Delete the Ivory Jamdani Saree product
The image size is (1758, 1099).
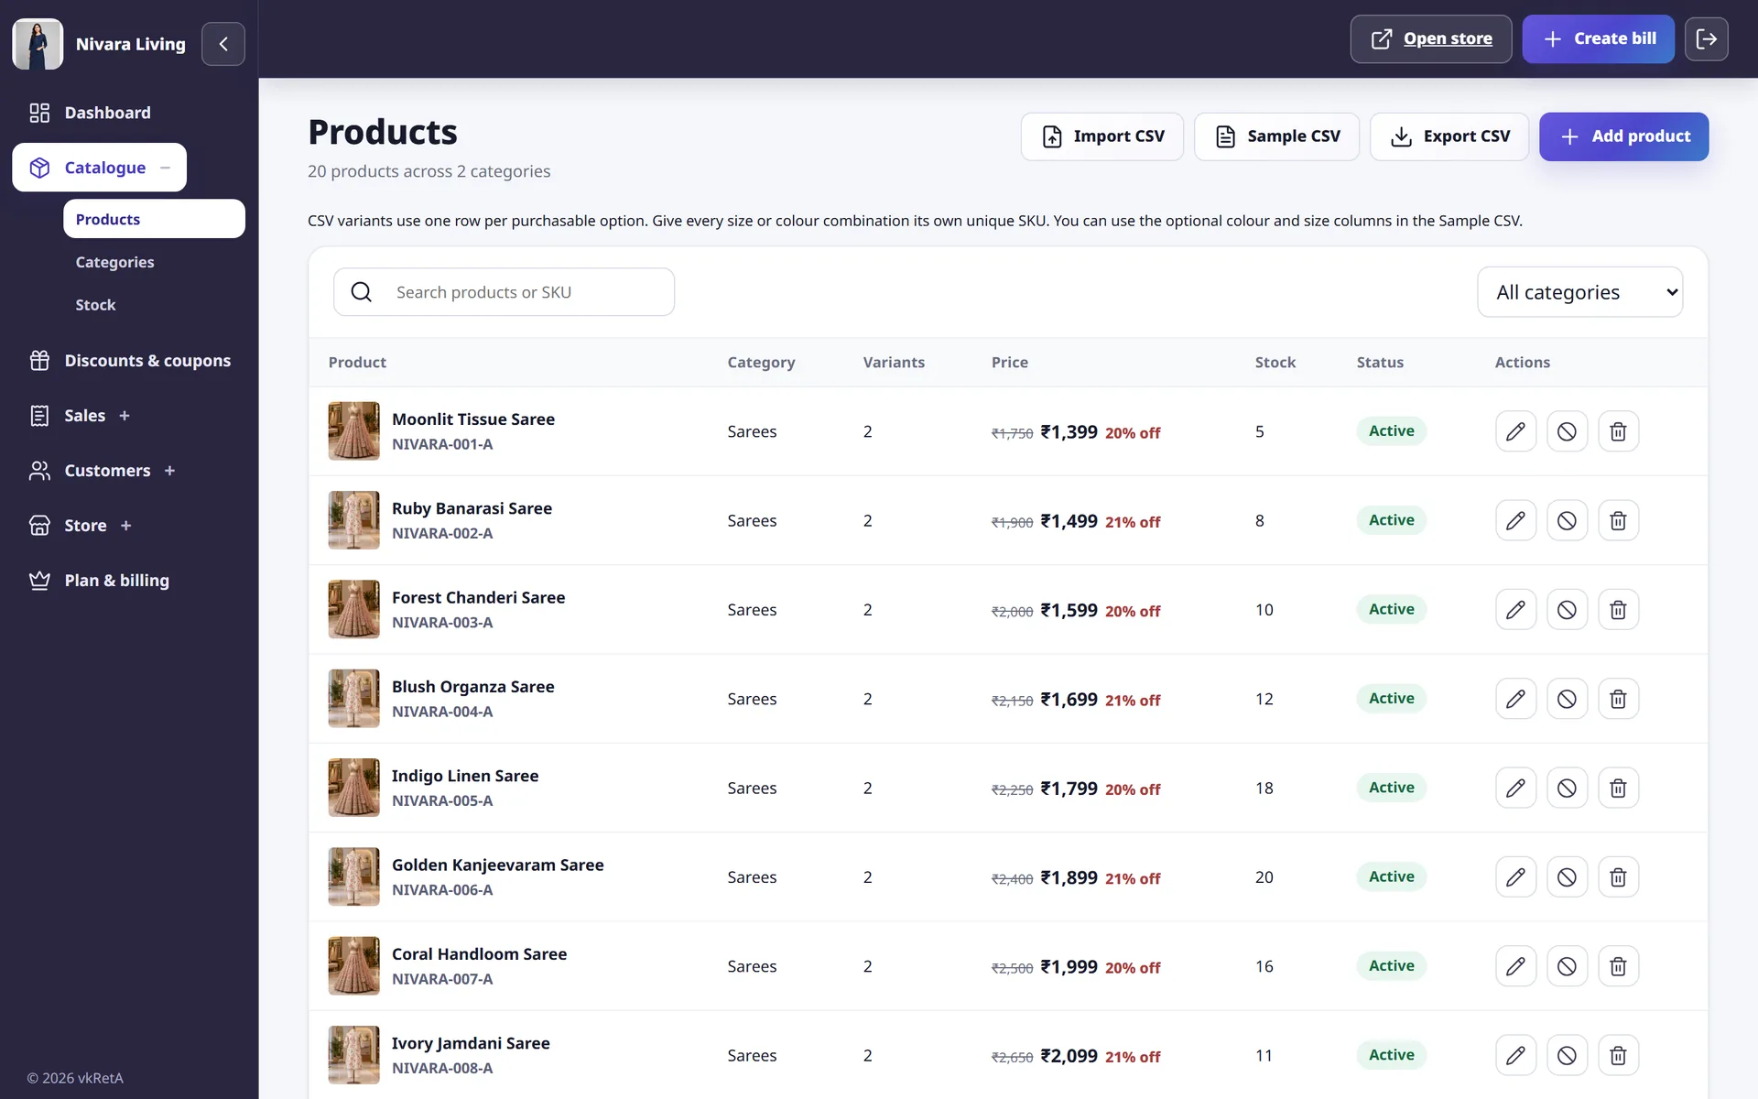coord(1618,1055)
